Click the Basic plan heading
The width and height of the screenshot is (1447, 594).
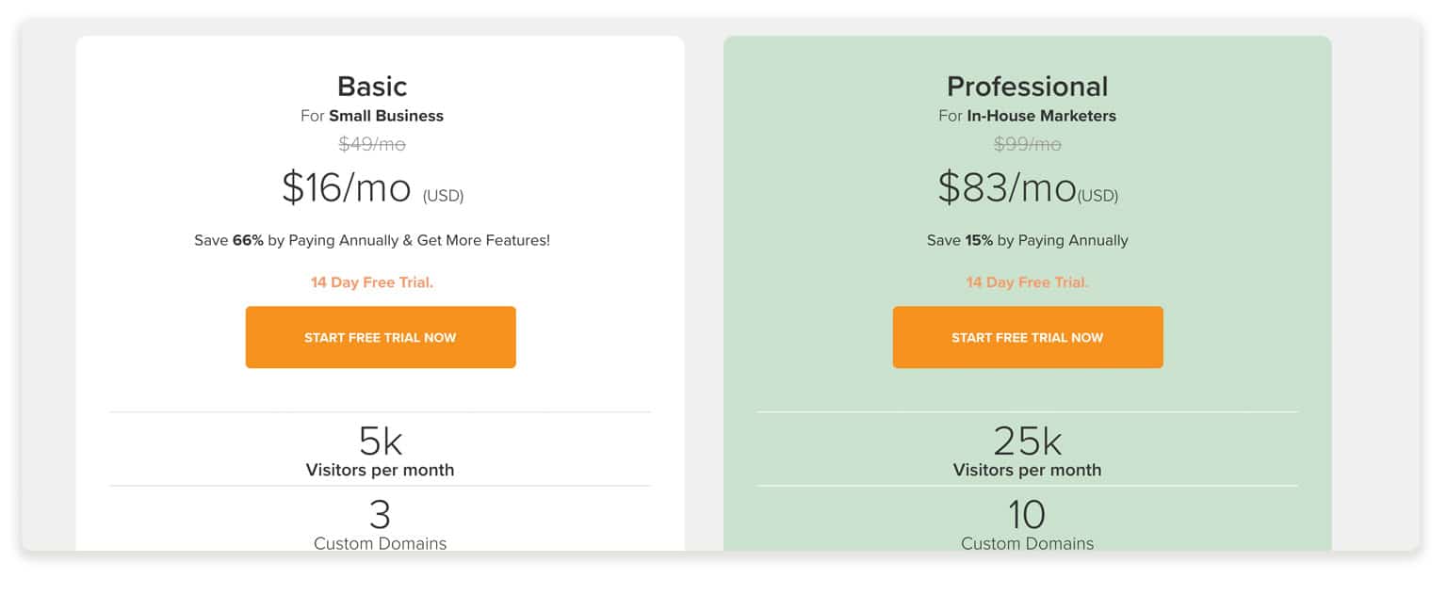tap(372, 86)
